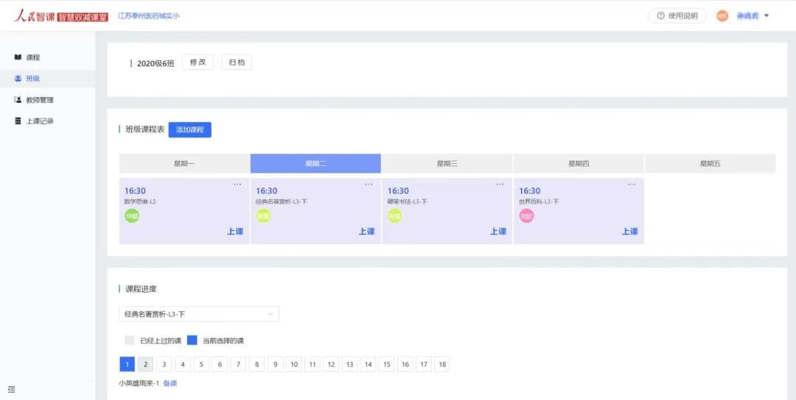Expand the user account dropdown arrow
Screen dimensions: 796x400
coord(767,15)
